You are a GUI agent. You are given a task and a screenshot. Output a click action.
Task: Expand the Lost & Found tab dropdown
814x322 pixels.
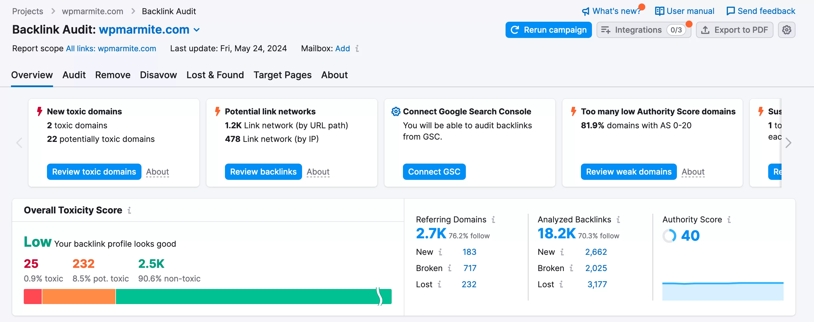[215, 75]
